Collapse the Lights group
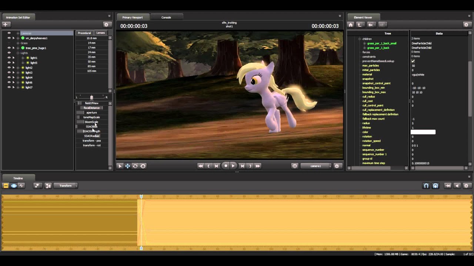The image size is (474, 266). click(18, 53)
